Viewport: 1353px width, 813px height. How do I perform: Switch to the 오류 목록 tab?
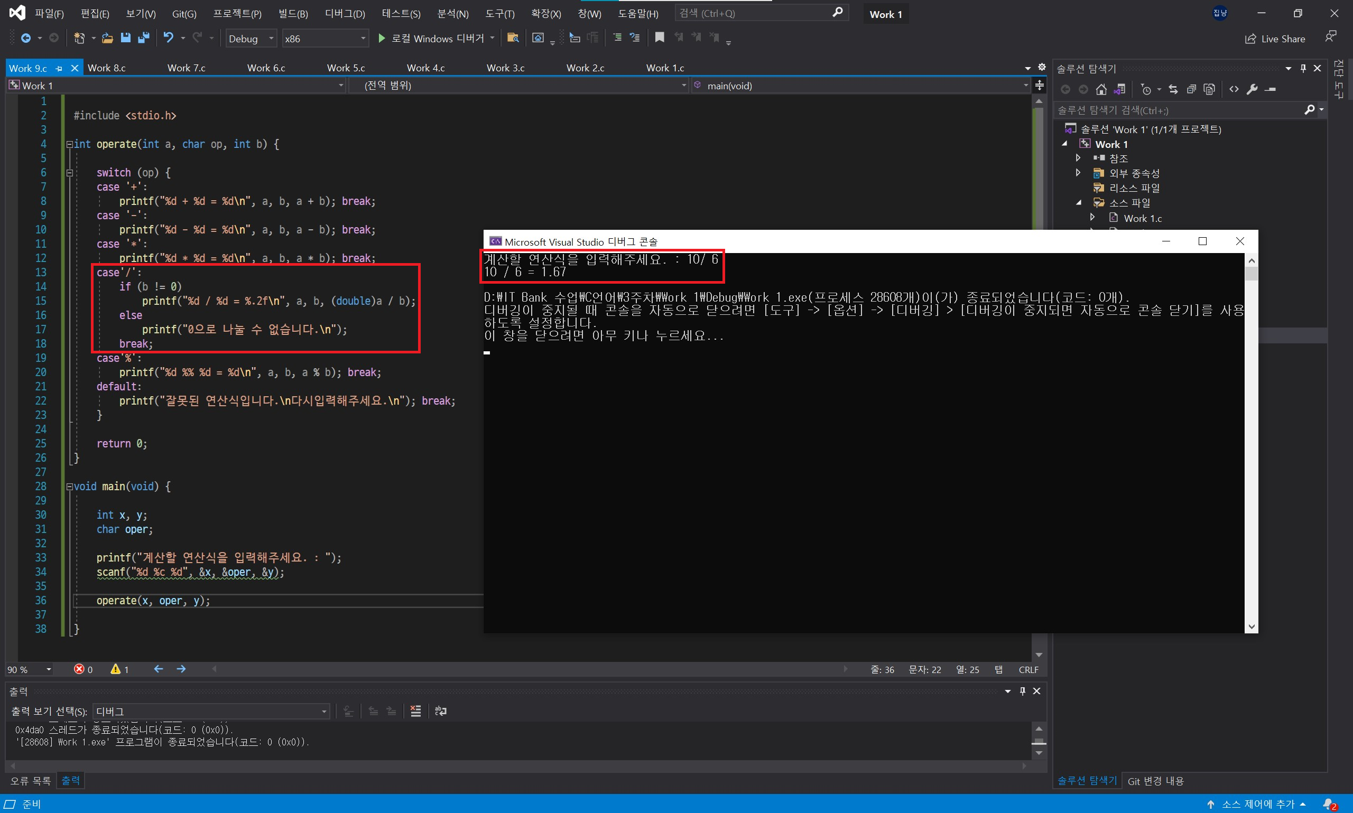pyautogui.click(x=30, y=781)
